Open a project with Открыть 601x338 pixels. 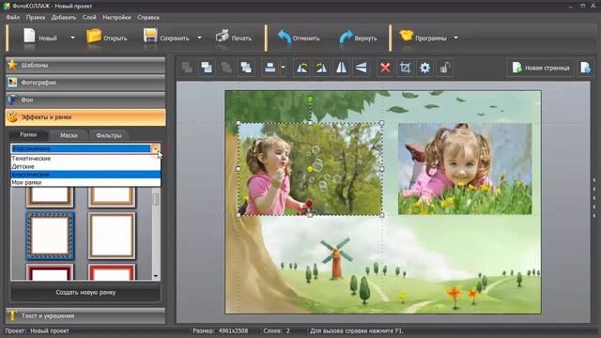coord(106,38)
